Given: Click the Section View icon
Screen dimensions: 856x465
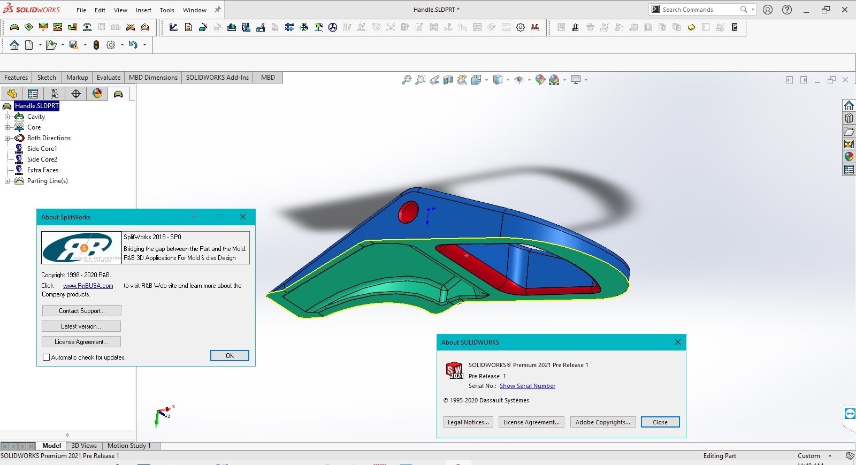Looking at the screenshot, I should (x=448, y=80).
